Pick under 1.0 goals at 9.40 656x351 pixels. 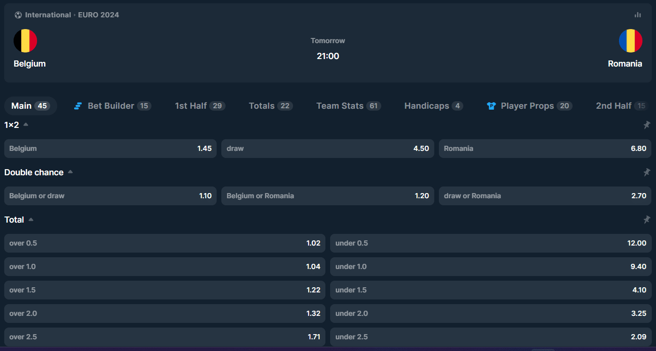[x=490, y=267]
